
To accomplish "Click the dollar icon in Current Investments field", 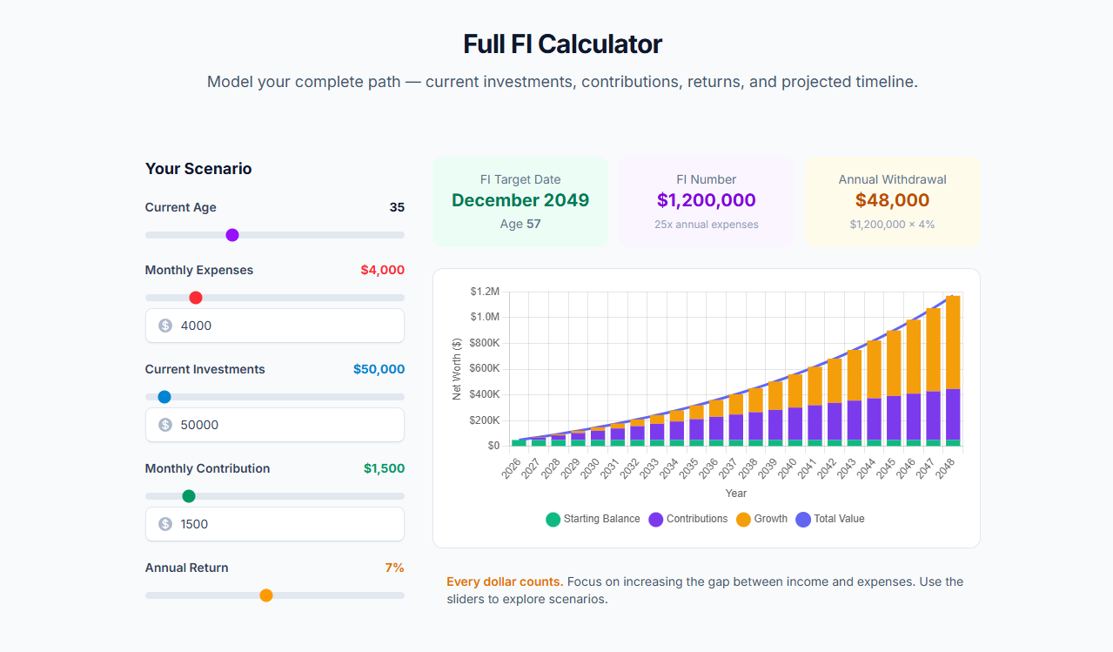I will pyautogui.click(x=165, y=425).
